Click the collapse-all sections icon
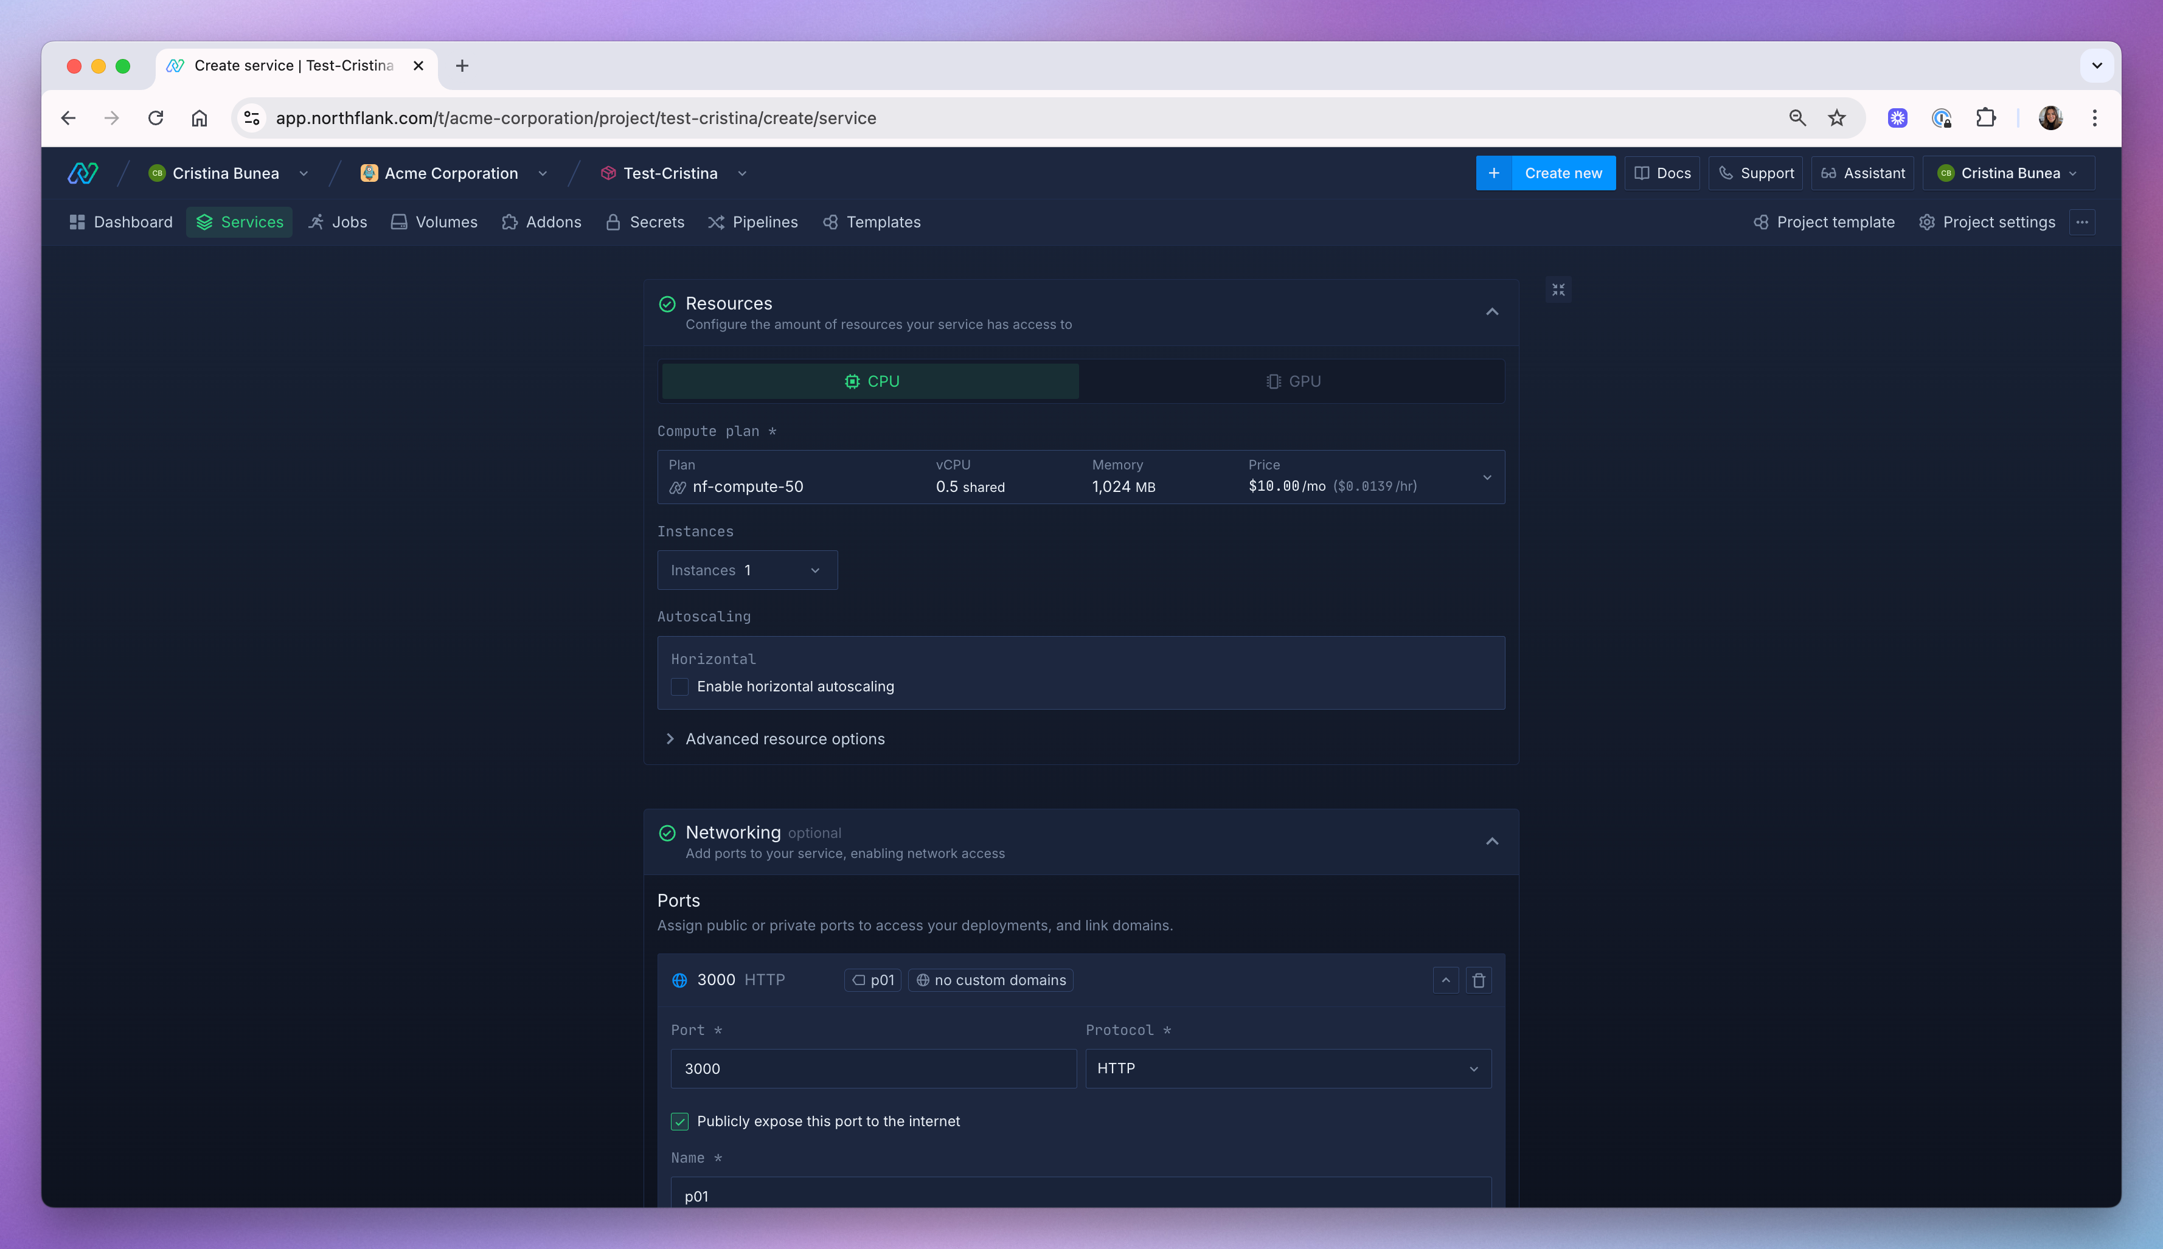 [x=1558, y=290]
